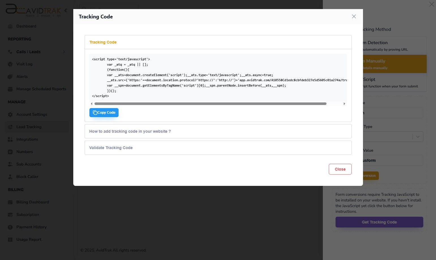Select the Manually tracking method option

(395, 64)
